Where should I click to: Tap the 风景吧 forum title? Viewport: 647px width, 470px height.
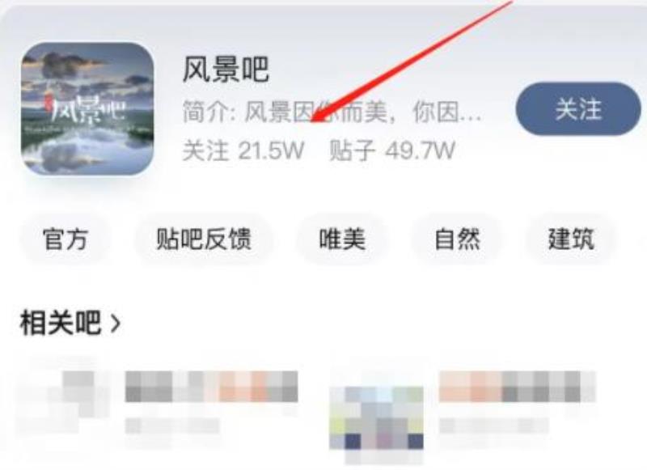click(226, 70)
